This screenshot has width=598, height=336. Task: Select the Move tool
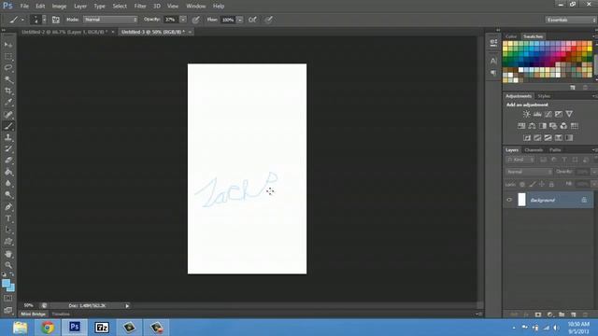[8, 45]
